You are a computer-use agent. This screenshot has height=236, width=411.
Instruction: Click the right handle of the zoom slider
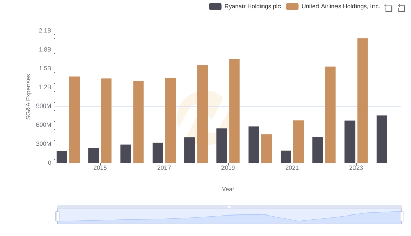coord(401,216)
